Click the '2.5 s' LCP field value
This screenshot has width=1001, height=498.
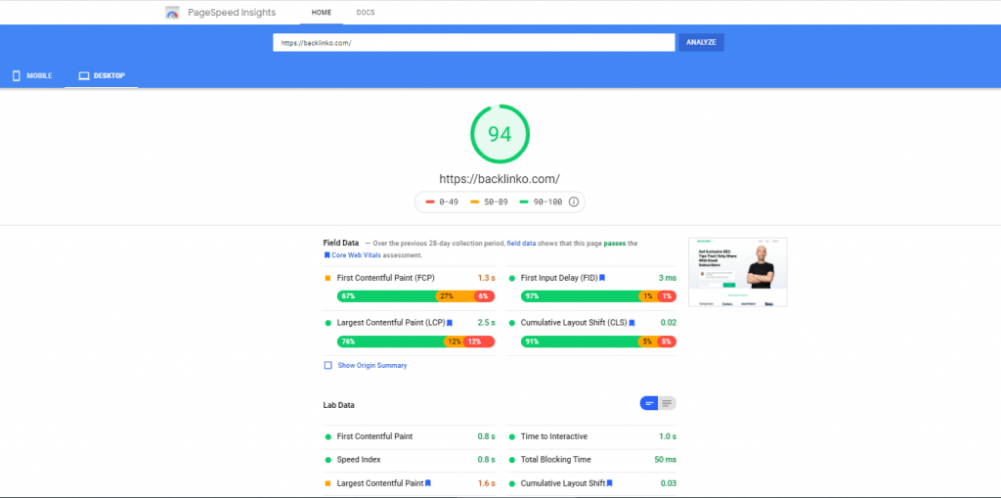[487, 323]
